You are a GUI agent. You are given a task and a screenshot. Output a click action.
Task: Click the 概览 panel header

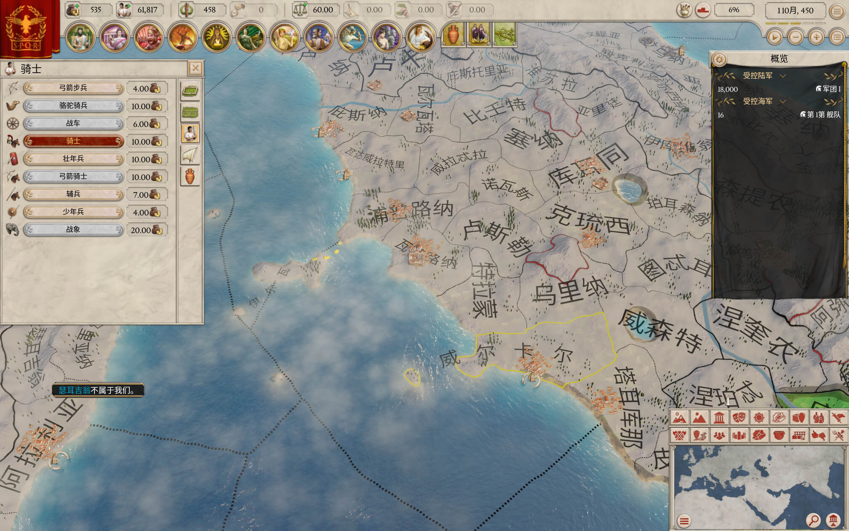(x=779, y=59)
